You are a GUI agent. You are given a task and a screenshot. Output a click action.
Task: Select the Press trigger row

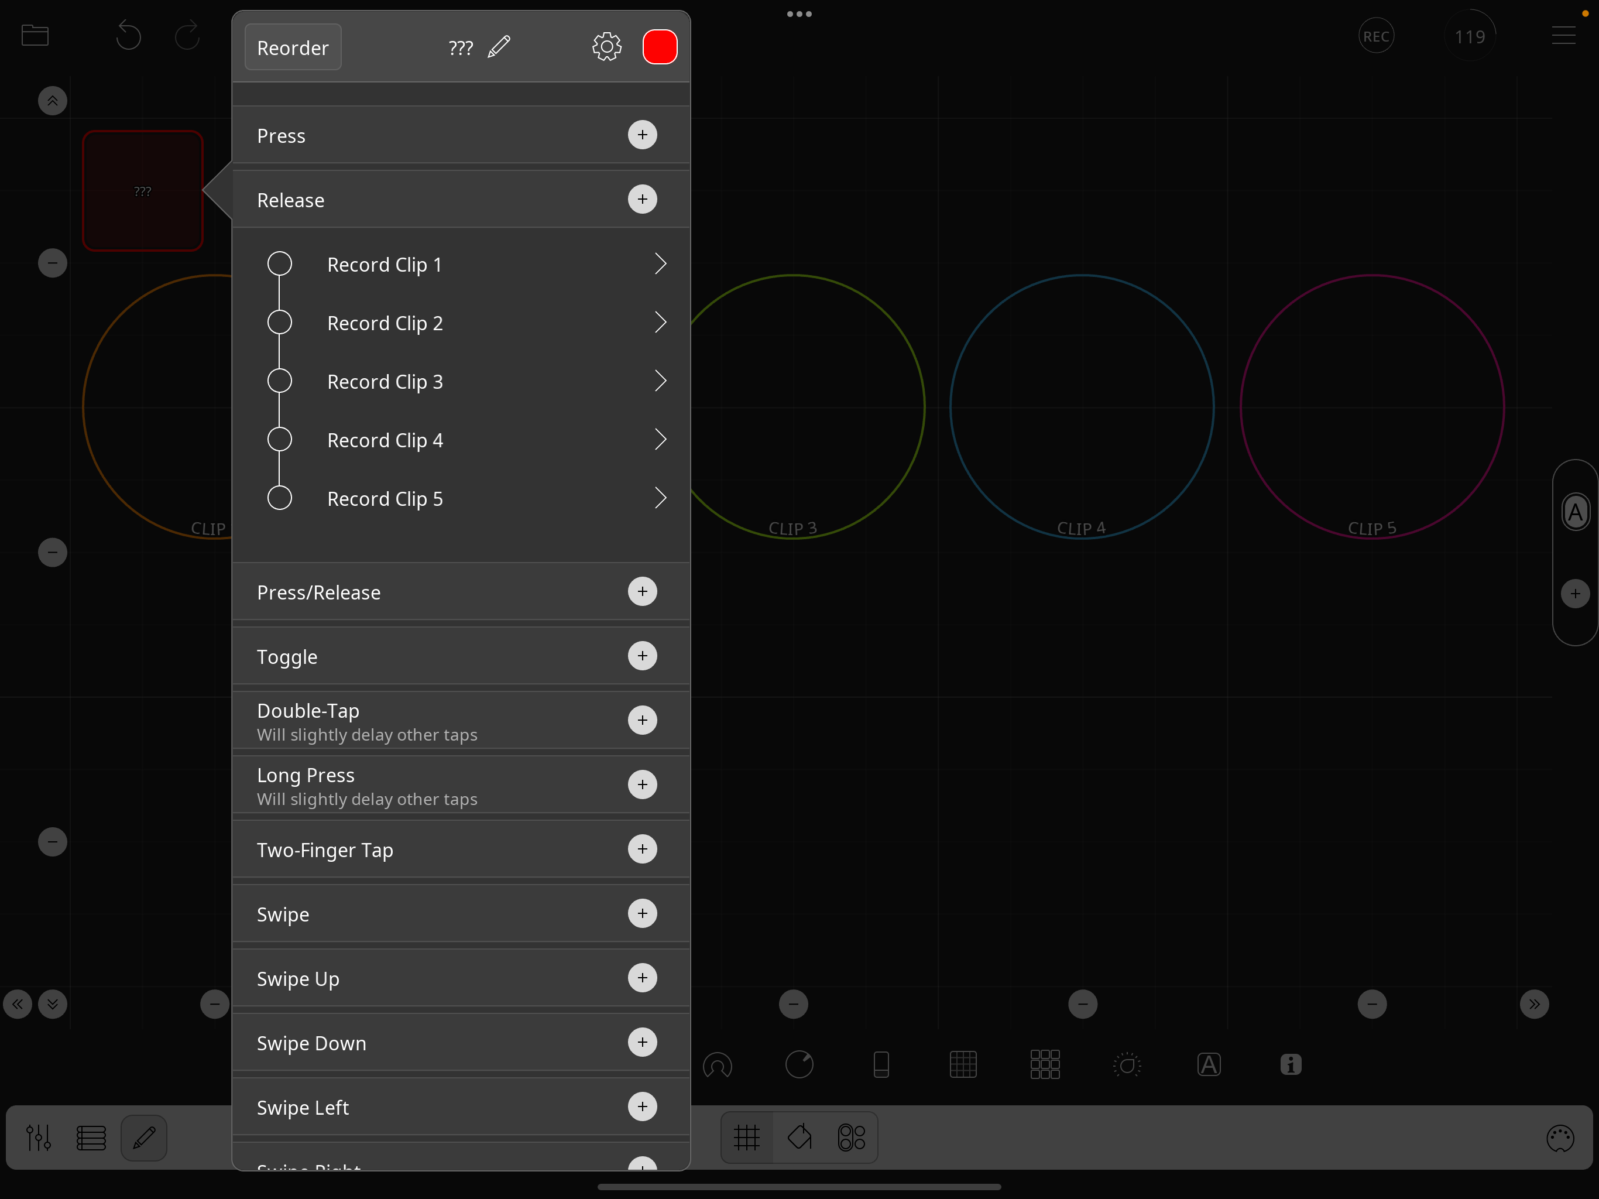(461, 135)
